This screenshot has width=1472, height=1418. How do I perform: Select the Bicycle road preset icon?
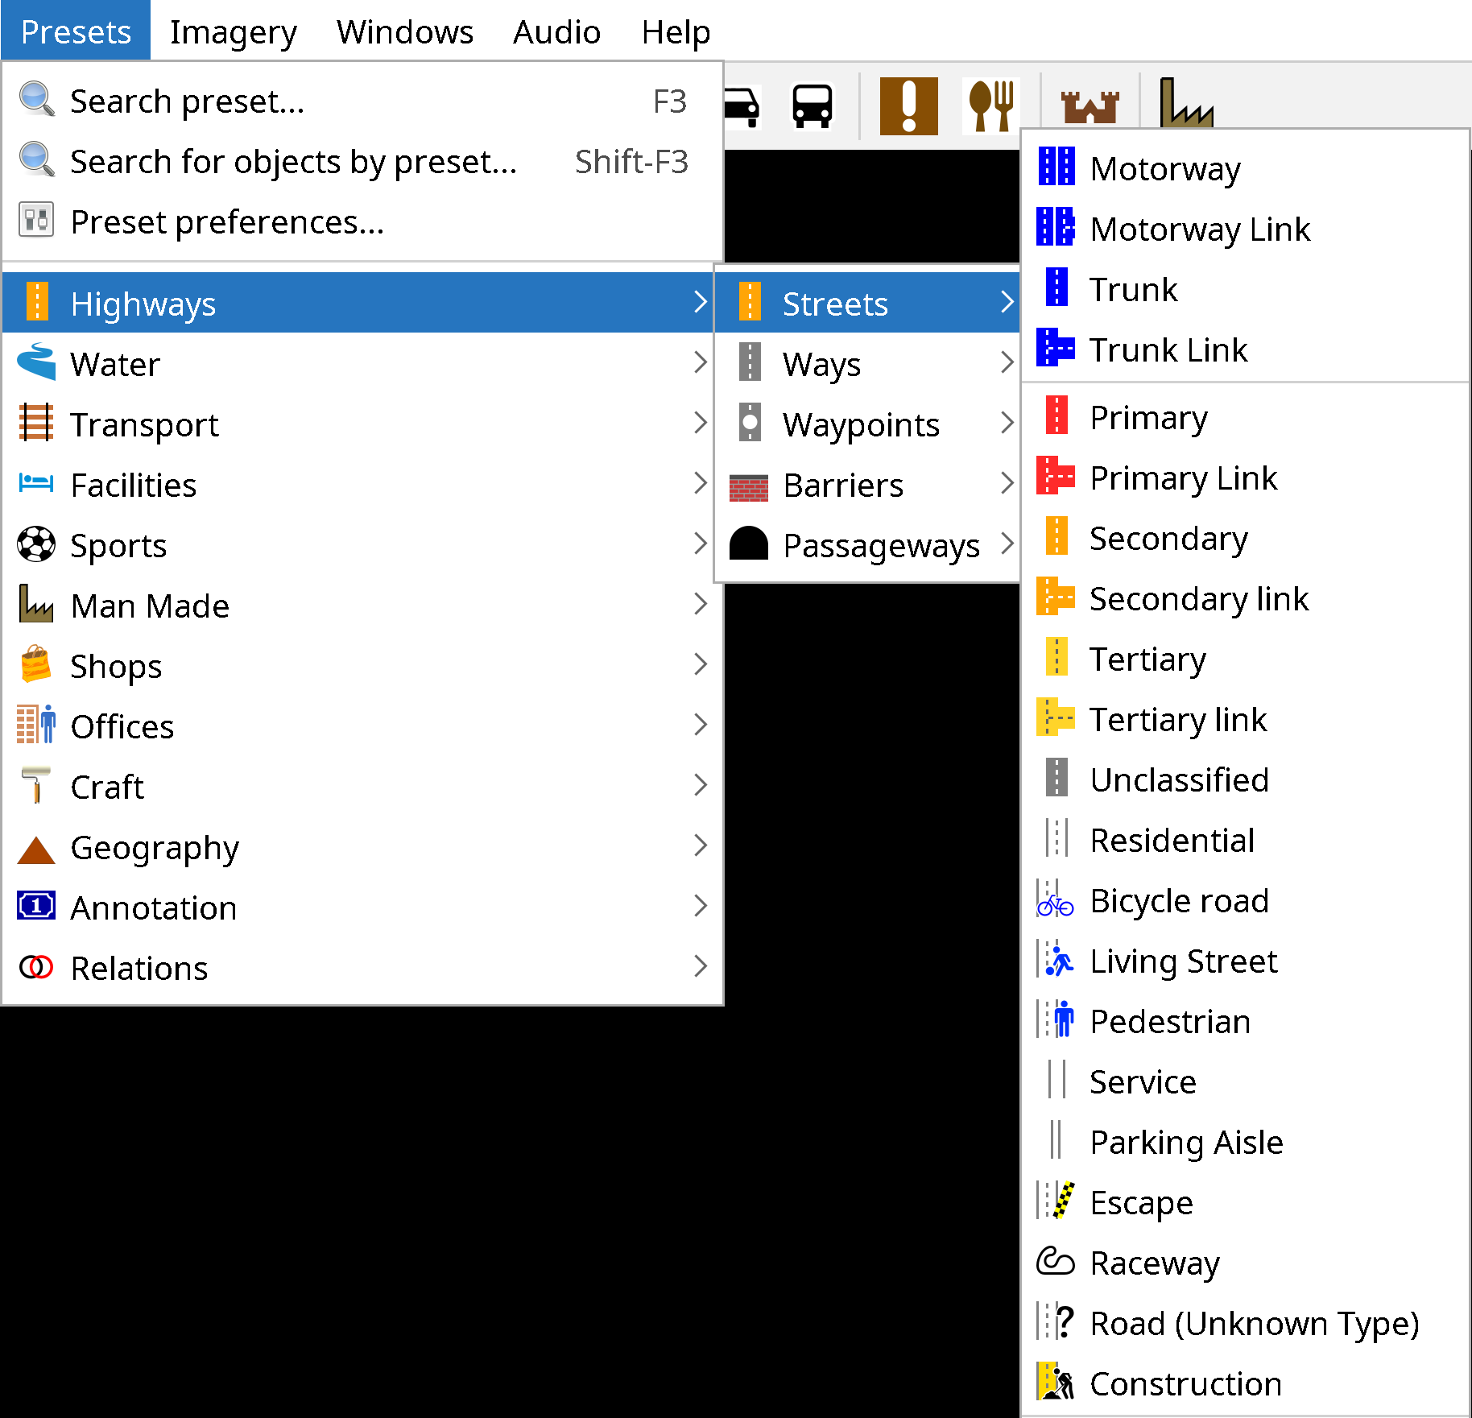coord(1055,900)
